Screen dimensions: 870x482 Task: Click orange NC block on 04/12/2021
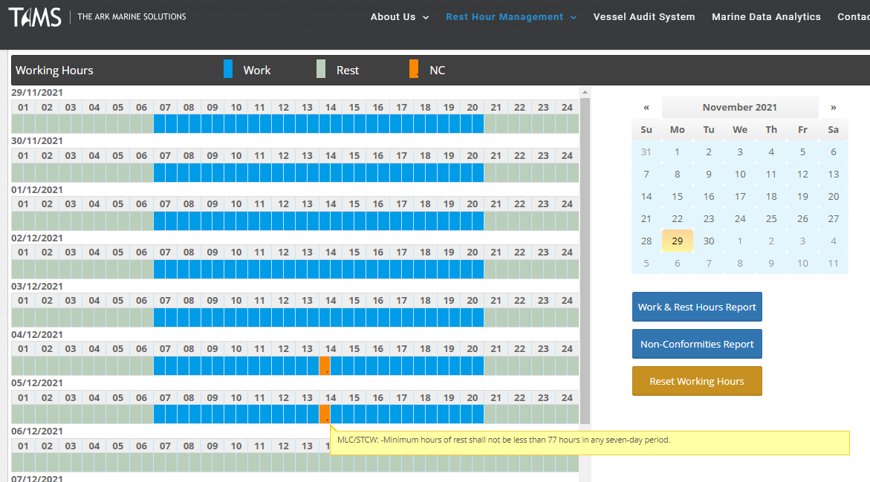325,365
